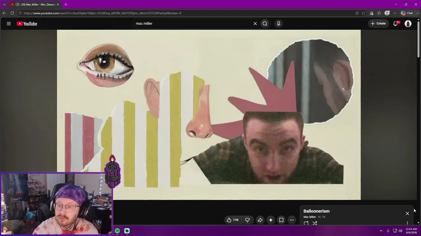This screenshot has height=236, width=421.
Task: View site information lock icon
Action: point(20,13)
